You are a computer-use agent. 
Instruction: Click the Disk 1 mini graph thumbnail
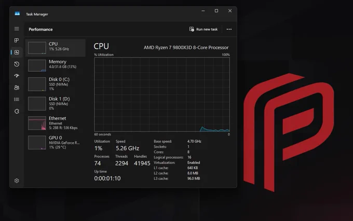(37, 104)
